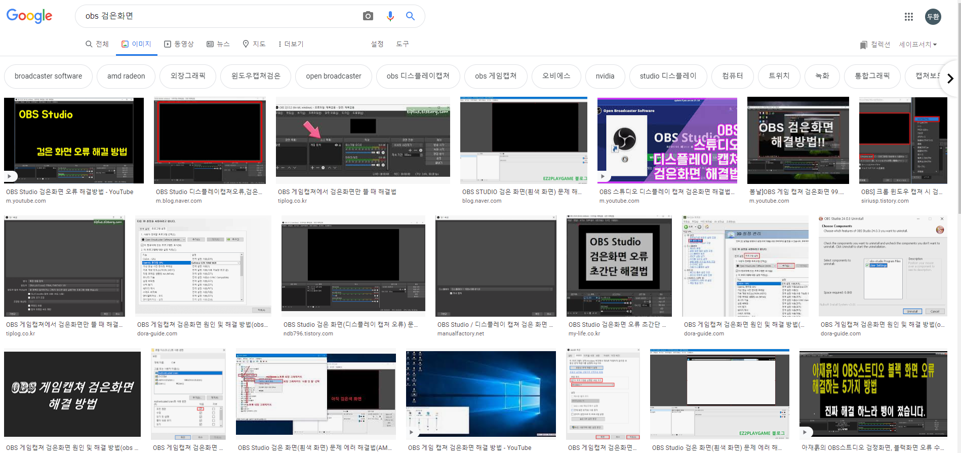Open the 도구 search tools
Image resolution: width=961 pixels, height=453 pixels.
[403, 44]
